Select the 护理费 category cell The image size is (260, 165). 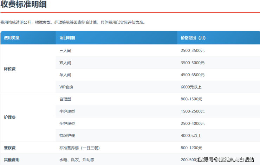pyautogui.click(x=9, y=117)
